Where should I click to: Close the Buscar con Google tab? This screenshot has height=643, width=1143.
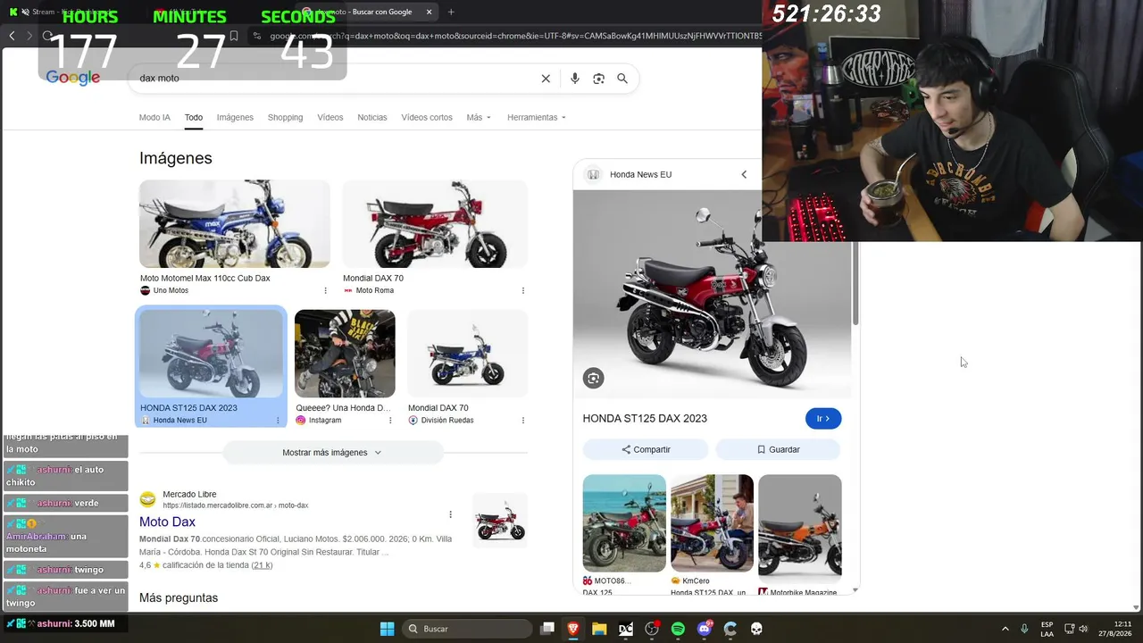(429, 13)
